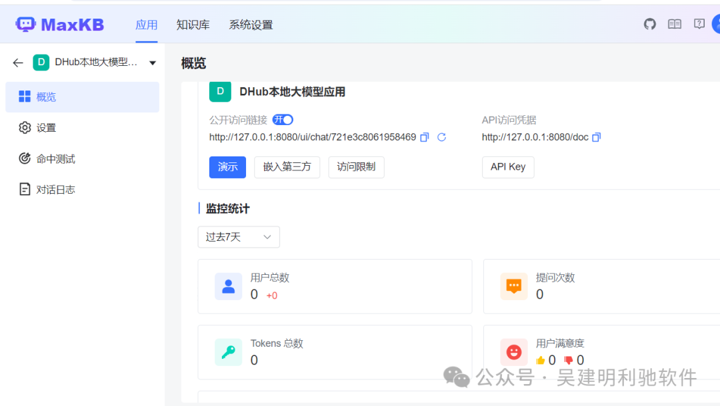
Task: Click the +0 user increase value
Action: pyautogui.click(x=272, y=296)
